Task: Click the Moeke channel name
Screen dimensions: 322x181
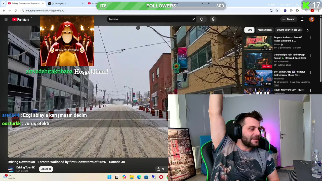Action: [277, 44]
